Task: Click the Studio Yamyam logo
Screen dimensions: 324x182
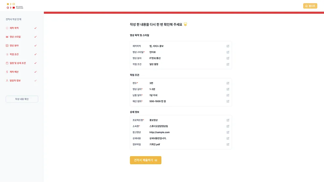Action: tap(15, 6)
